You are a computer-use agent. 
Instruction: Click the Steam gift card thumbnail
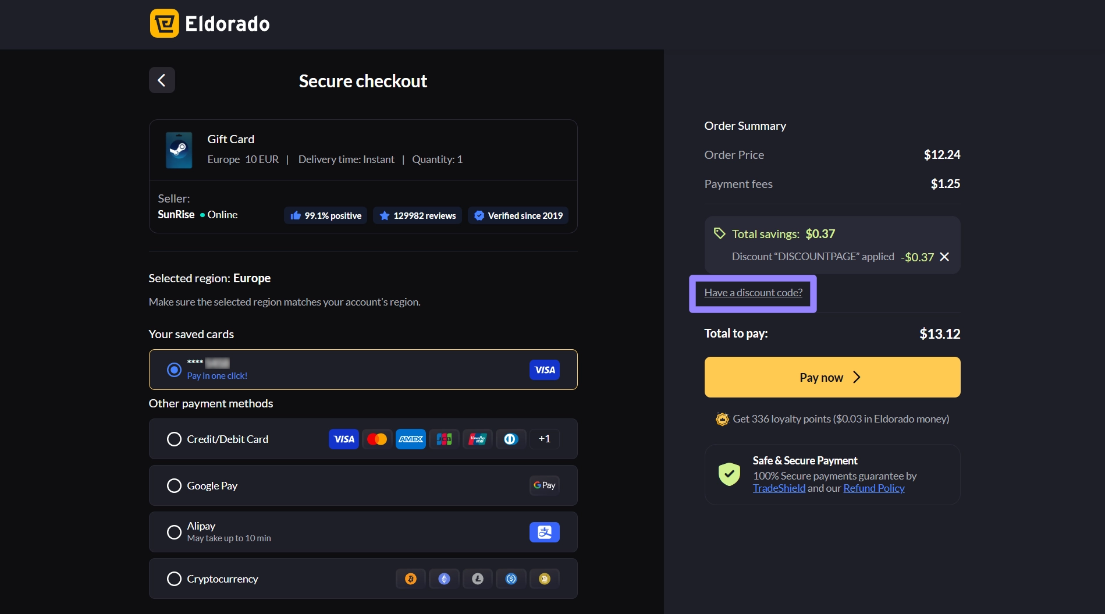[179, 150]
